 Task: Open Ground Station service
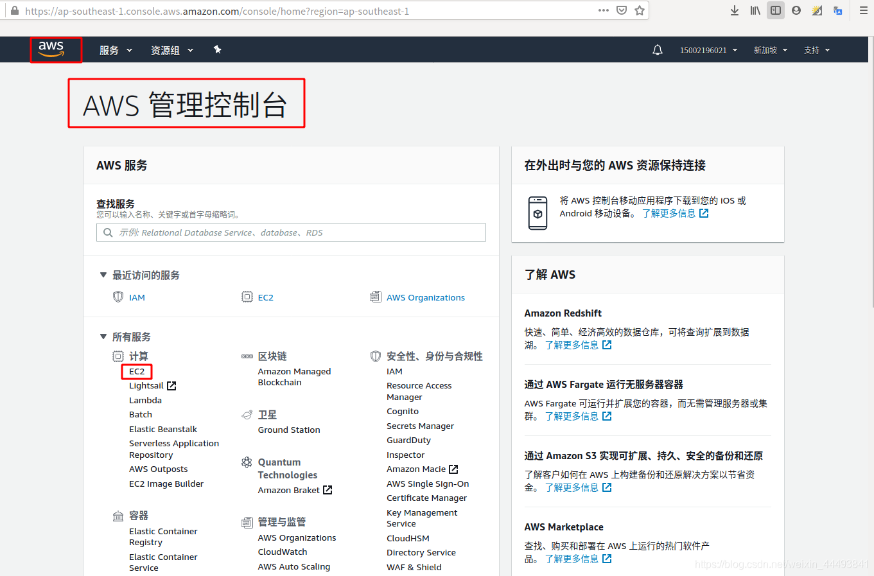coord(289,430)
